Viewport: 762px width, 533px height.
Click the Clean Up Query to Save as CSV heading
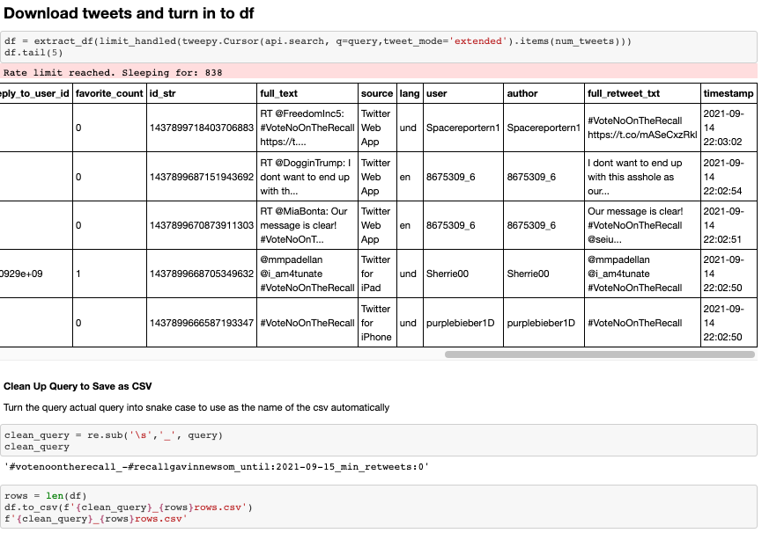coord(78,386)
